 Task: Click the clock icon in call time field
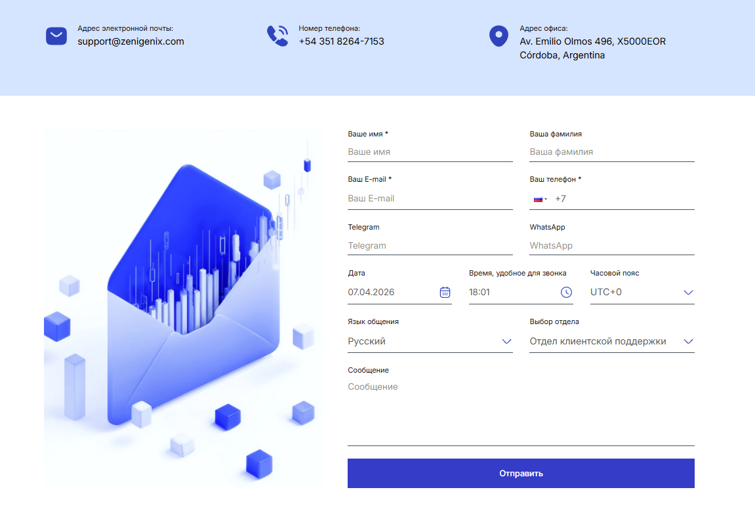point(566,293)
